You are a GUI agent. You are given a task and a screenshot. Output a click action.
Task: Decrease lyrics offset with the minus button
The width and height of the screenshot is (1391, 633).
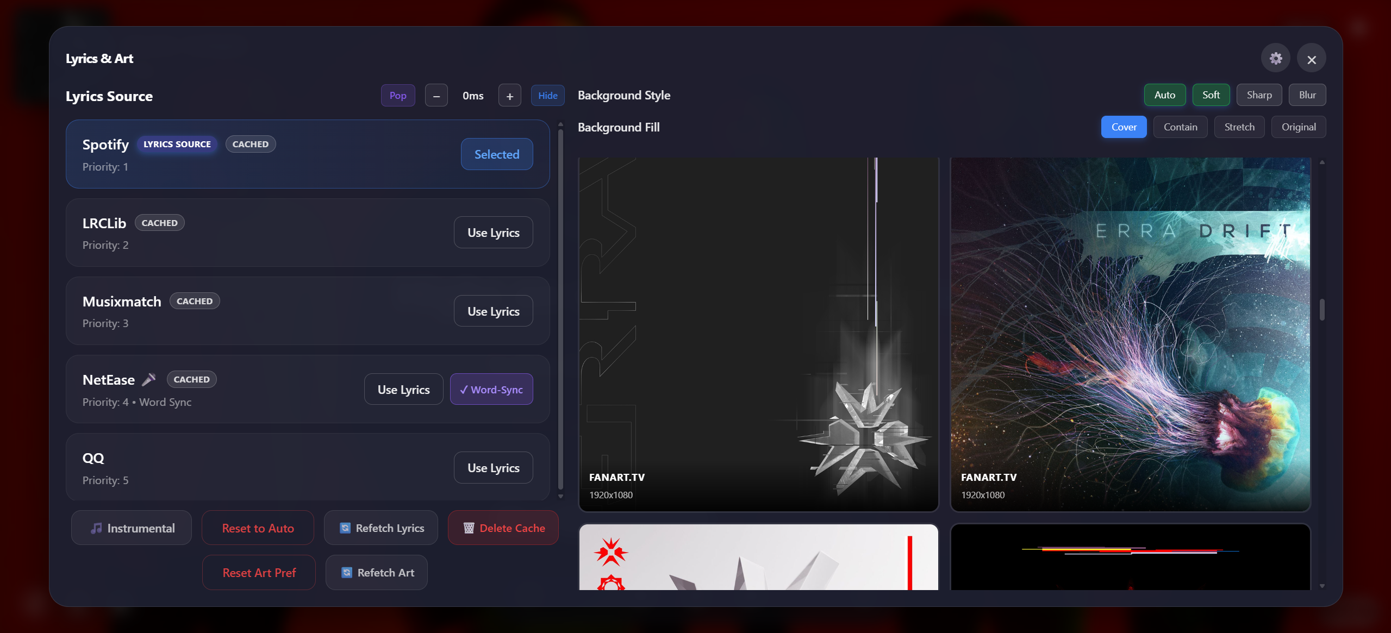tap(436, 95)
